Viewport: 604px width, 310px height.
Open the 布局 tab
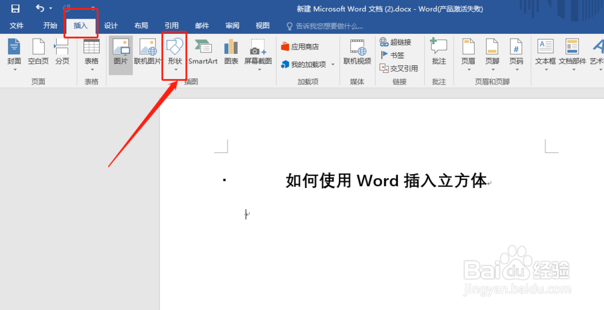tap(141, 26)
